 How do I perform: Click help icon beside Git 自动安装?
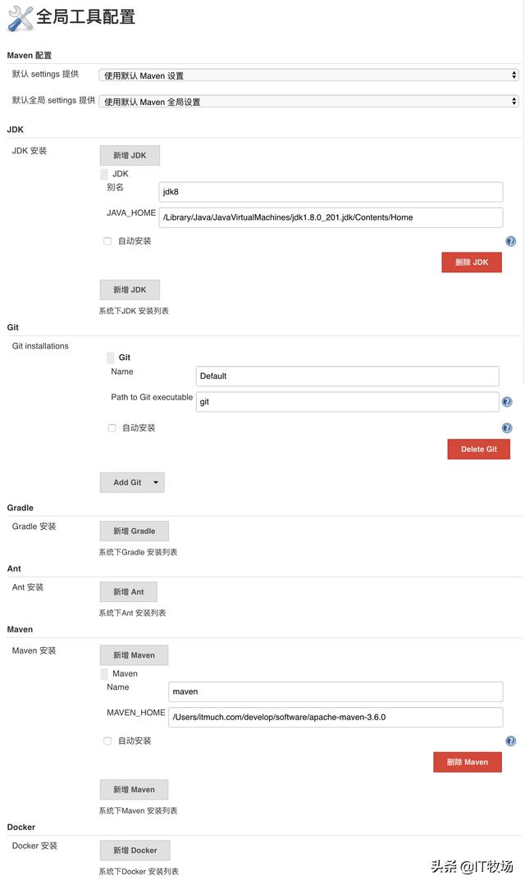pos(507,428)
